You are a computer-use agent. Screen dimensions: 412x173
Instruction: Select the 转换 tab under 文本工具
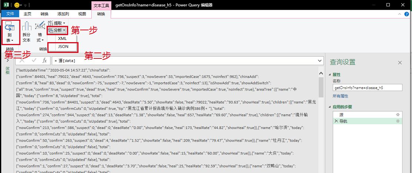[101, 14]
